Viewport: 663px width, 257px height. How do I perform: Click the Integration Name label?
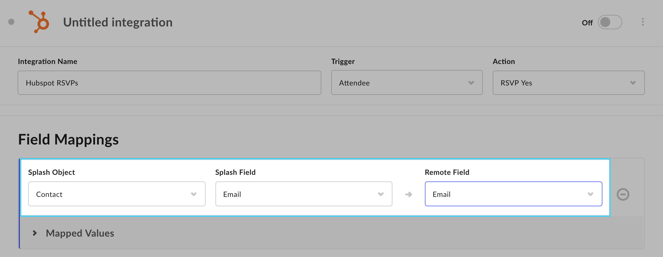[x=47, y=61]
